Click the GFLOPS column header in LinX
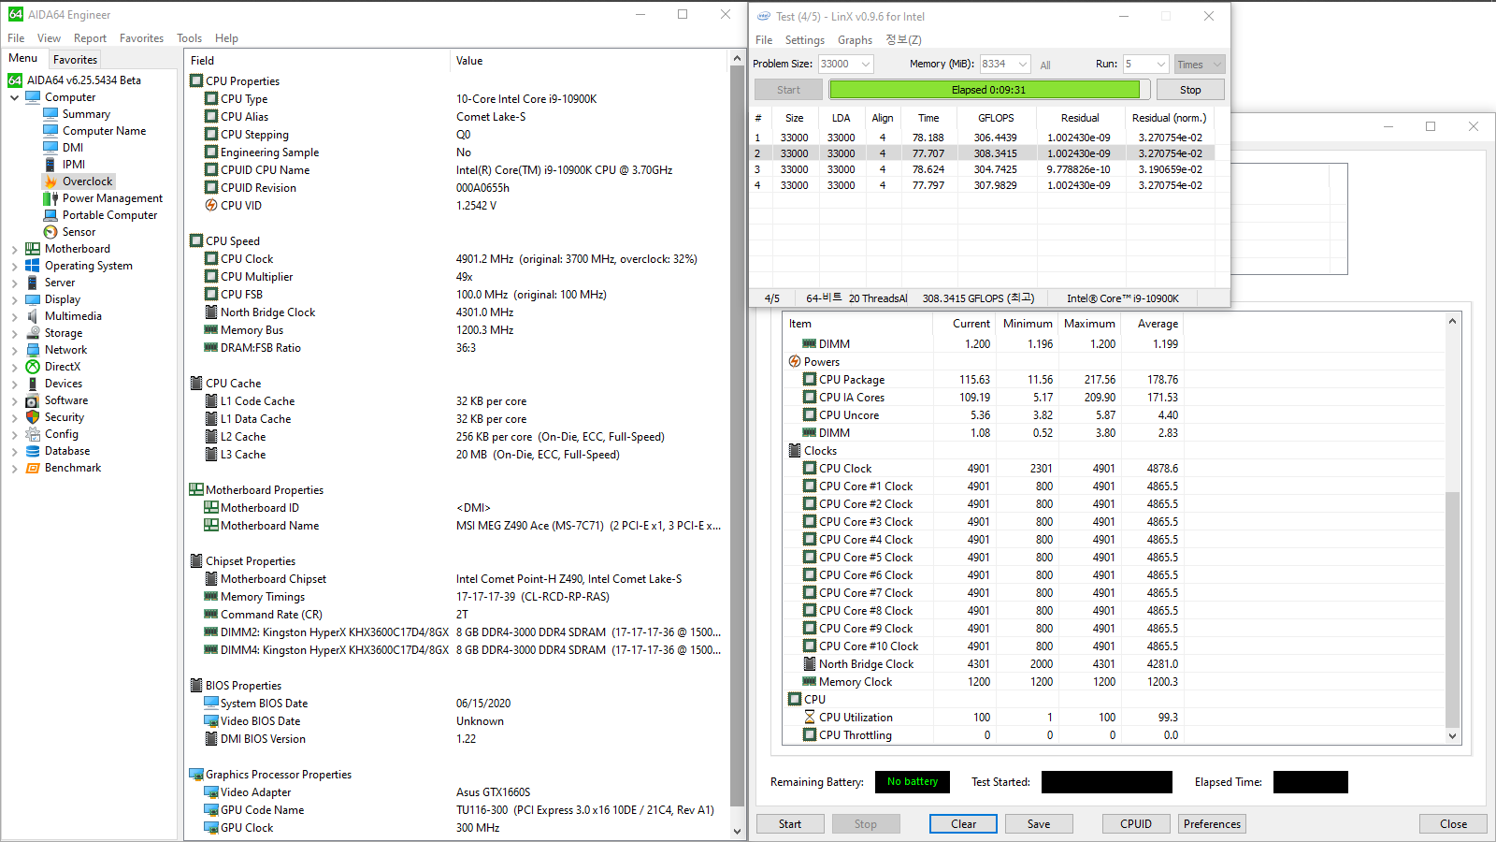 point(996,118)
